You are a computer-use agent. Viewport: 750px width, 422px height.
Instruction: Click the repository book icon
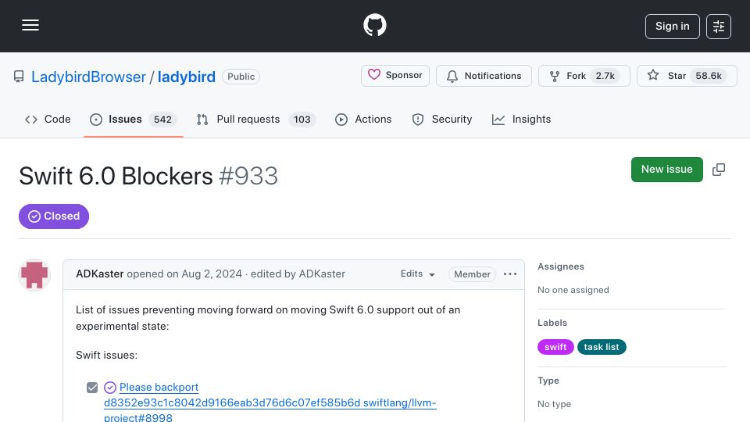tap(19, 77)
